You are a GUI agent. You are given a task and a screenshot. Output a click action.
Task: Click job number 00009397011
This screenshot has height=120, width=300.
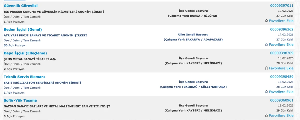click(282, 6)
